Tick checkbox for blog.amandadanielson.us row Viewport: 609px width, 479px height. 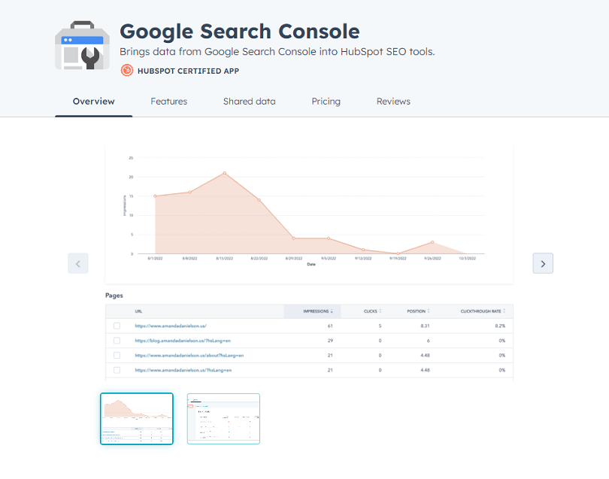(117, 341)
